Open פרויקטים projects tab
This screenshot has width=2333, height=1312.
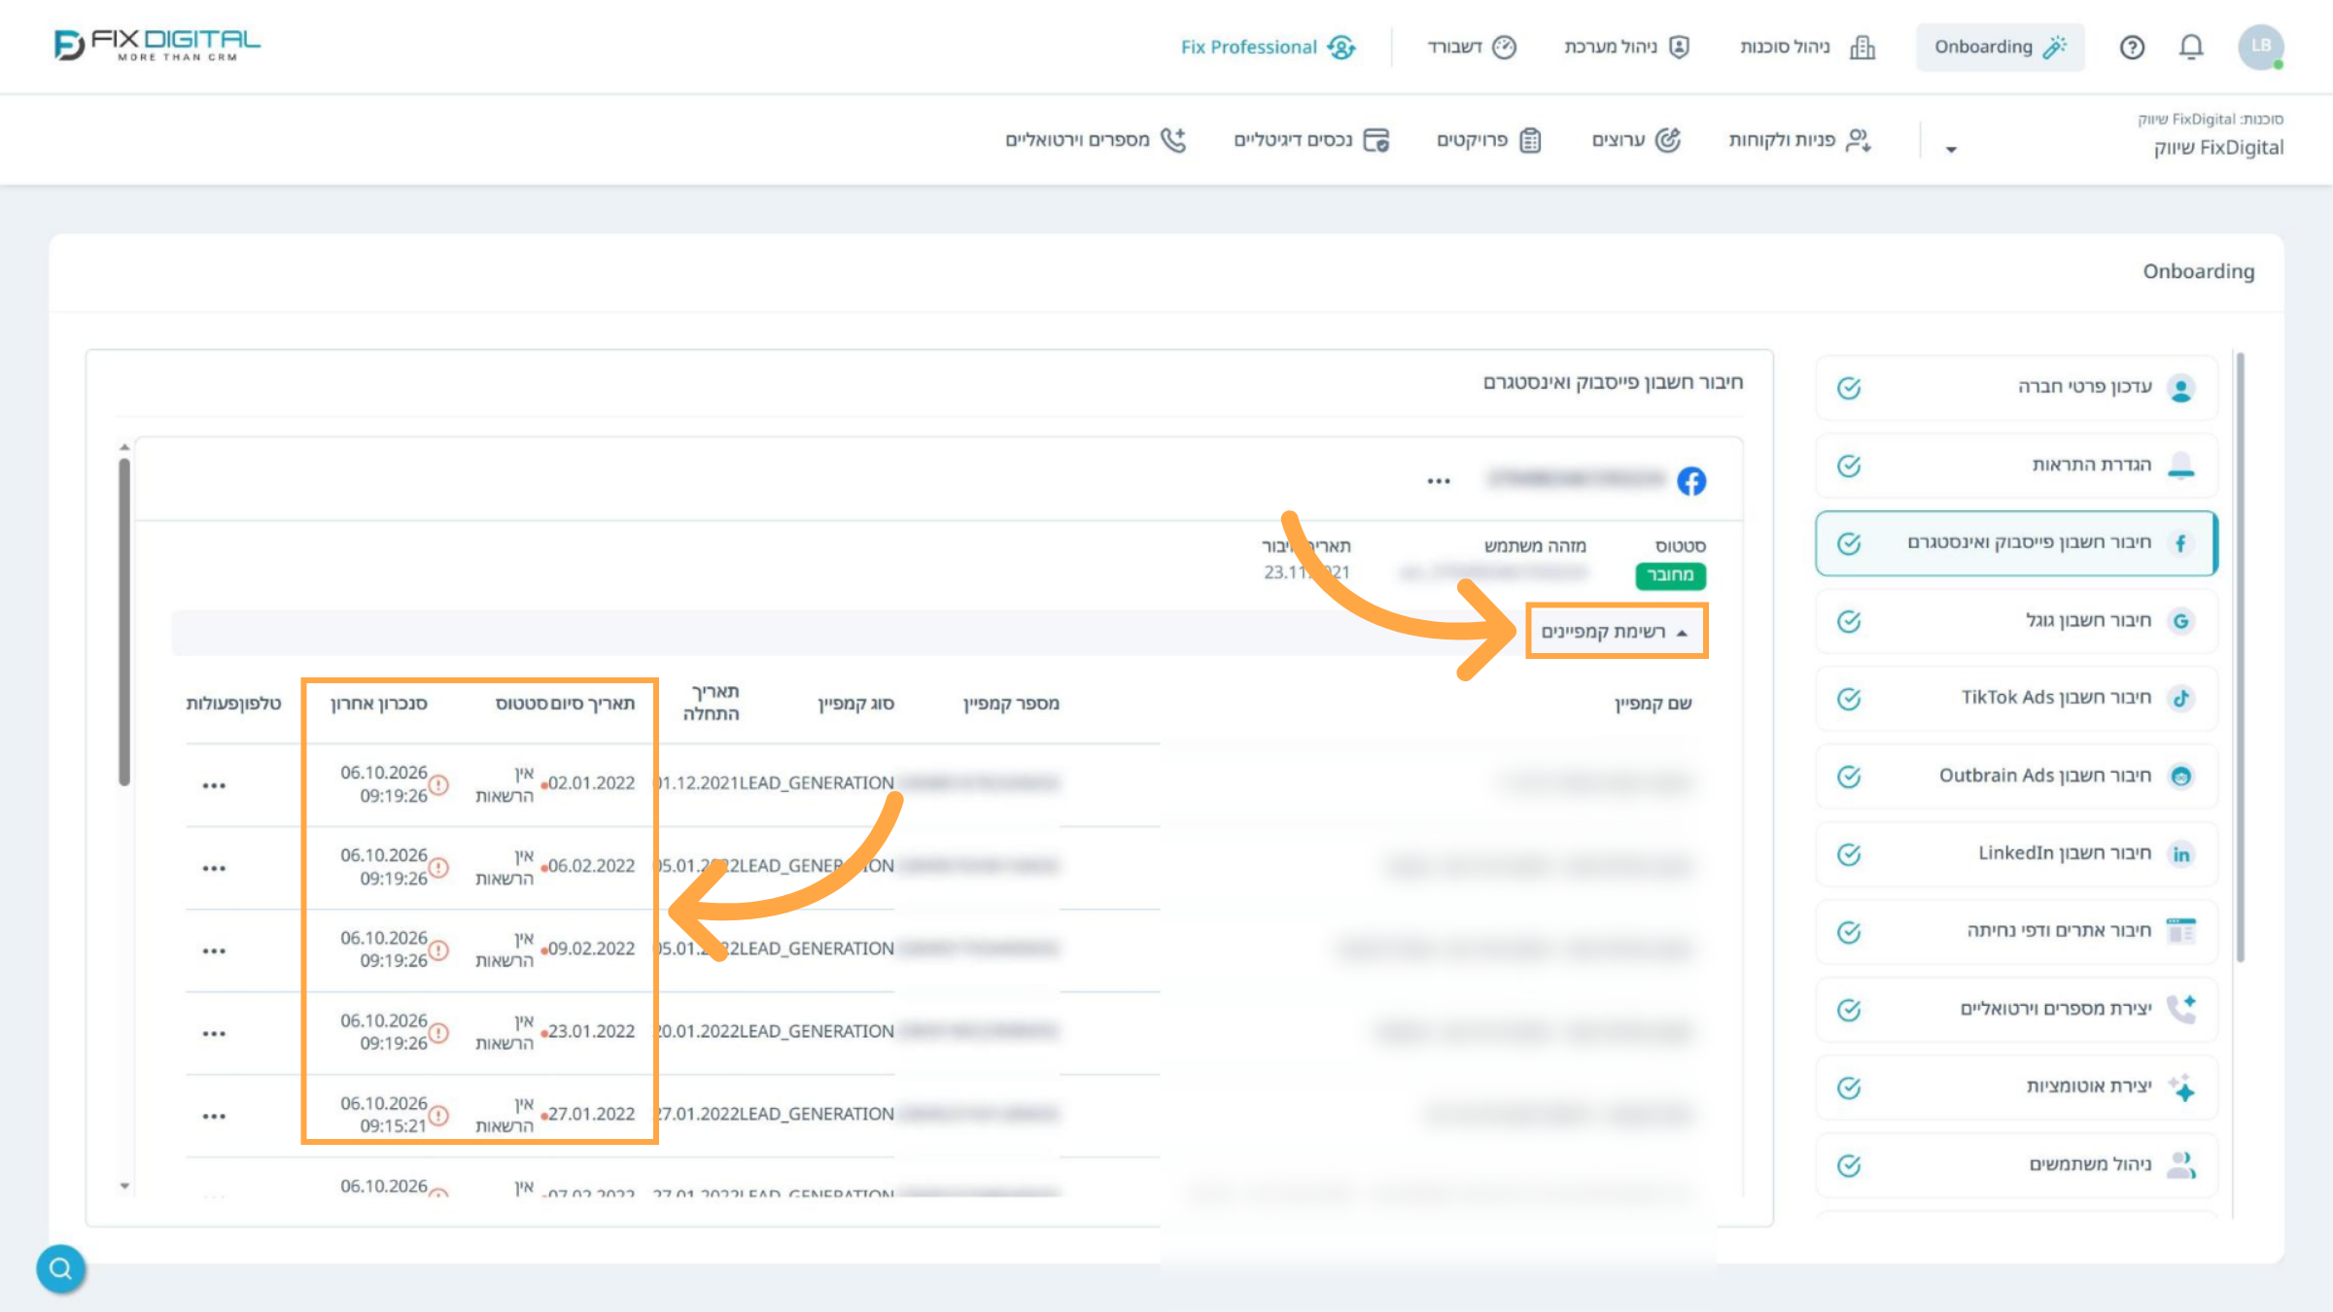[1489, 140]
